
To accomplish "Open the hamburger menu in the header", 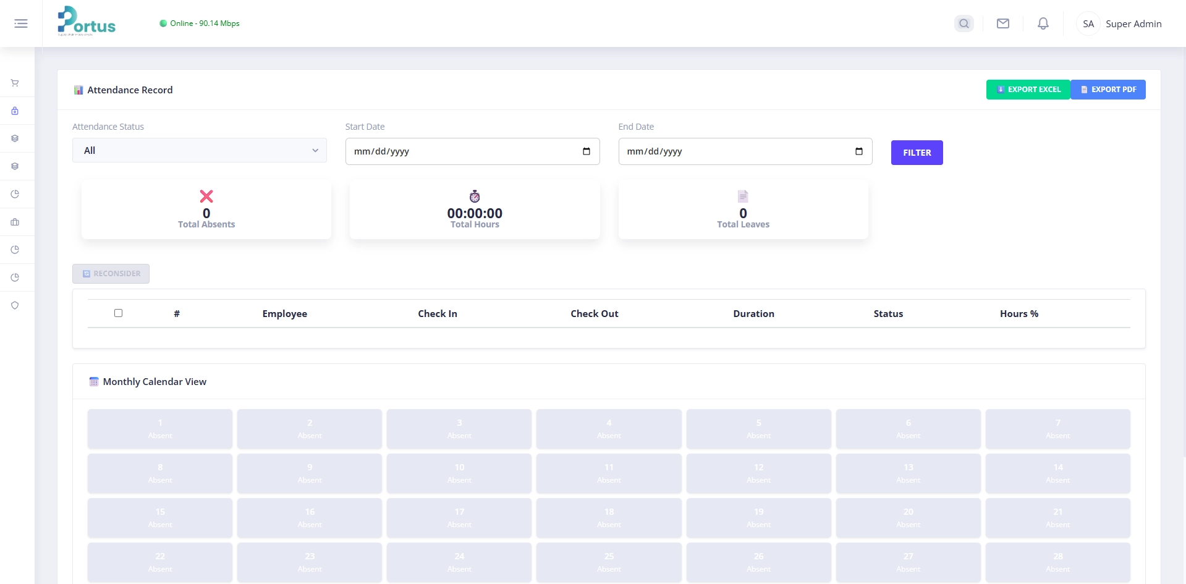I will click(21, 23).
